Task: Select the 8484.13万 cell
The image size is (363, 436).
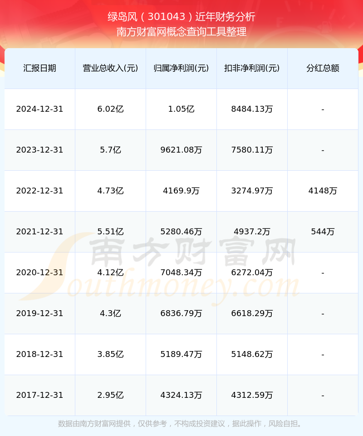Action: [252, 109]
